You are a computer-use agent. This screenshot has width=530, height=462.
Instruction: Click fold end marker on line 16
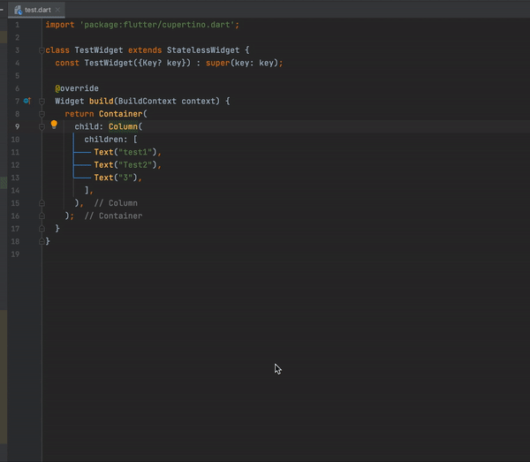point(42,216)
